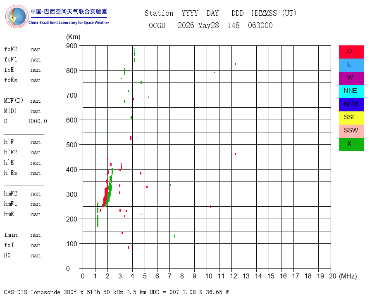This screenshot has height=297, width=372.
Task: Select the timestamp 063000 in header
Action: tap(260, 25)
